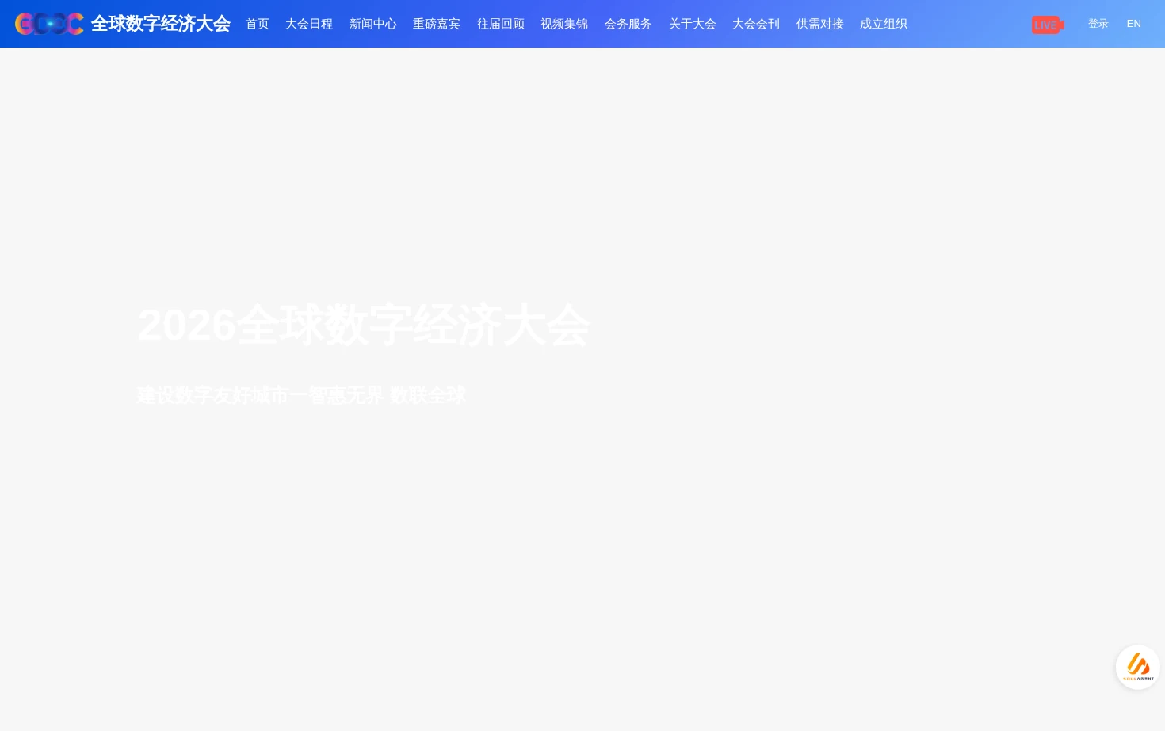1165x731 pixels.
Task: Select the 会务服务 menu item
Action: [628, 24]
